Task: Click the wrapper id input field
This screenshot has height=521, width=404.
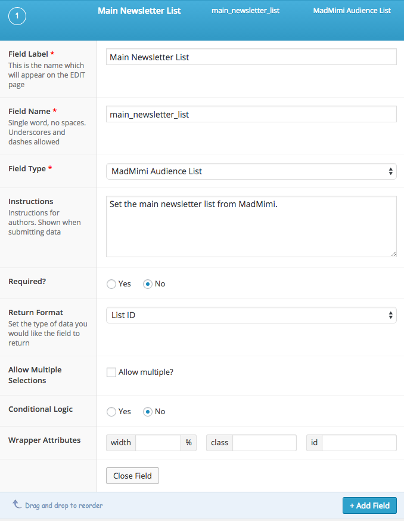Action: (359, 443)
